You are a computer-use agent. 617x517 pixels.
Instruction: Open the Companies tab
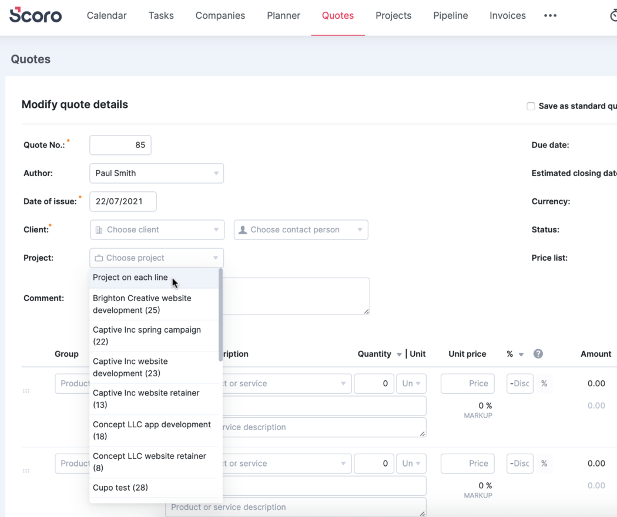220,16
